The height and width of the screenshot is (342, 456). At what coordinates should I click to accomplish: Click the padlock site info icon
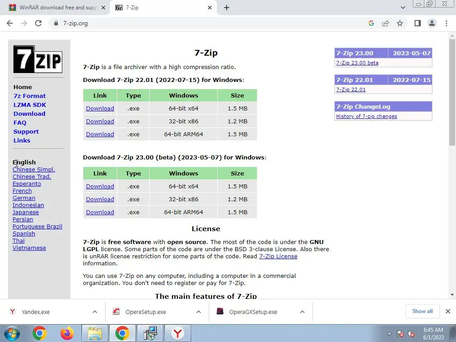point(56,23)
